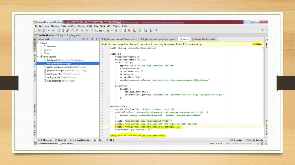Image resolution: width=295 pixels, height=165 pixels.
Task: Click the search magnifier icon at top right
Action: [x=262, y=30]
